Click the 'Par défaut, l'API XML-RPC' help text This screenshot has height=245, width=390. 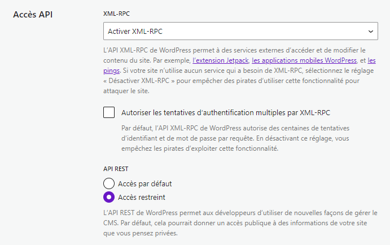click(235, 138)
